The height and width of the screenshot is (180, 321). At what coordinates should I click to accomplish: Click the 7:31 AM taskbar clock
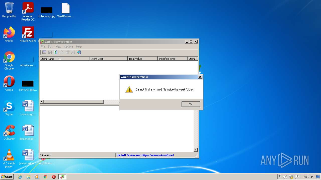point(308,177)
